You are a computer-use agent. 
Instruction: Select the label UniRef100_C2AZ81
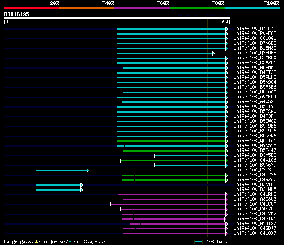tap(255, 63)
